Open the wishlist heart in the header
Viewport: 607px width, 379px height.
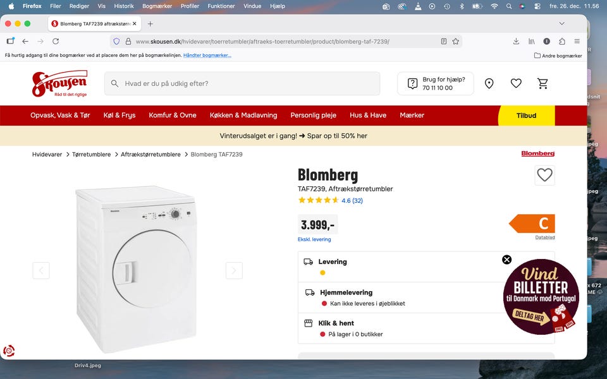click(x=516, y=83)
